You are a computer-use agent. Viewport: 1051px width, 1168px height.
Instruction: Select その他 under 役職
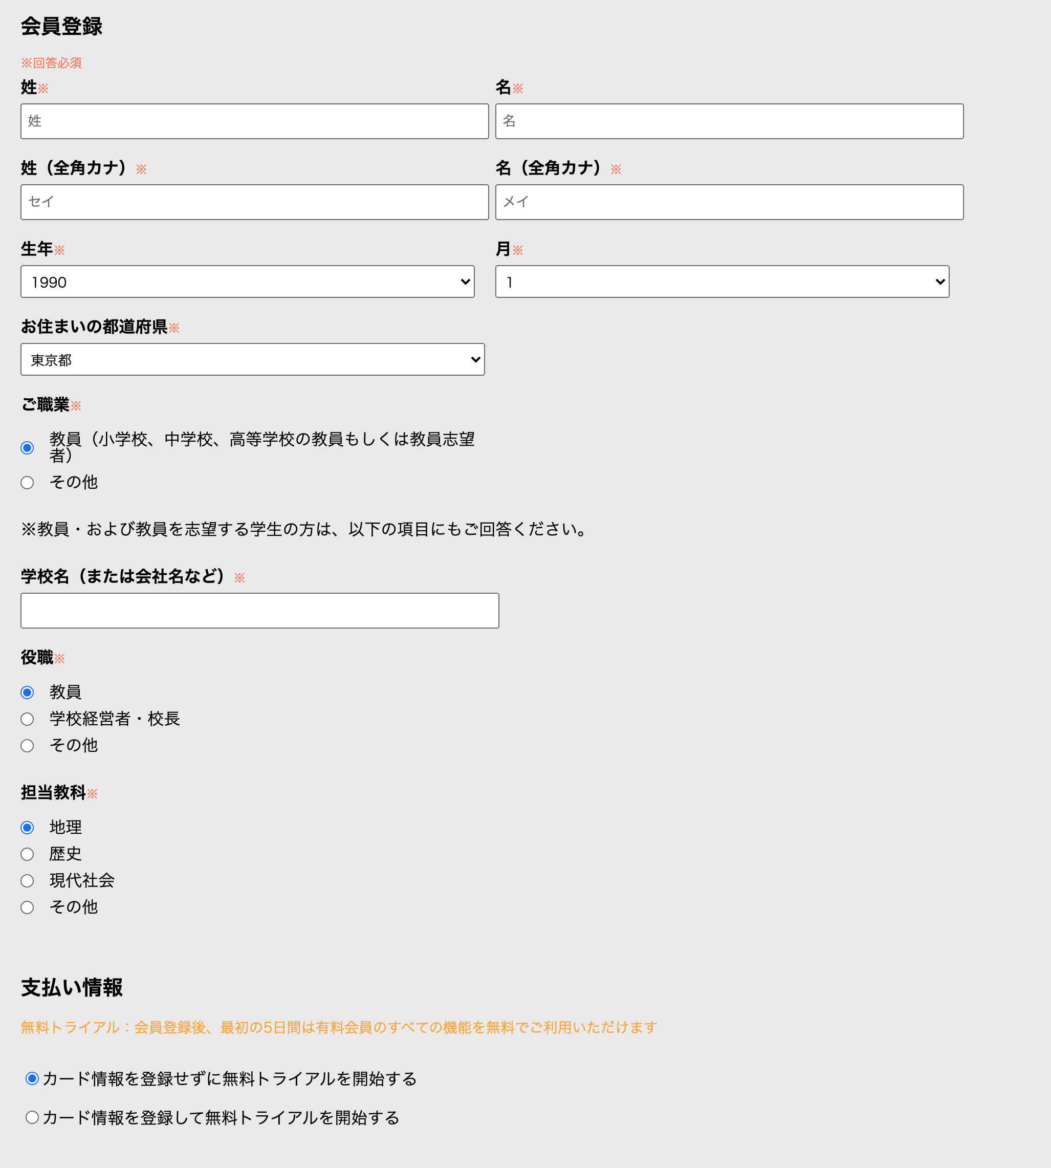(x=27, y=745)
